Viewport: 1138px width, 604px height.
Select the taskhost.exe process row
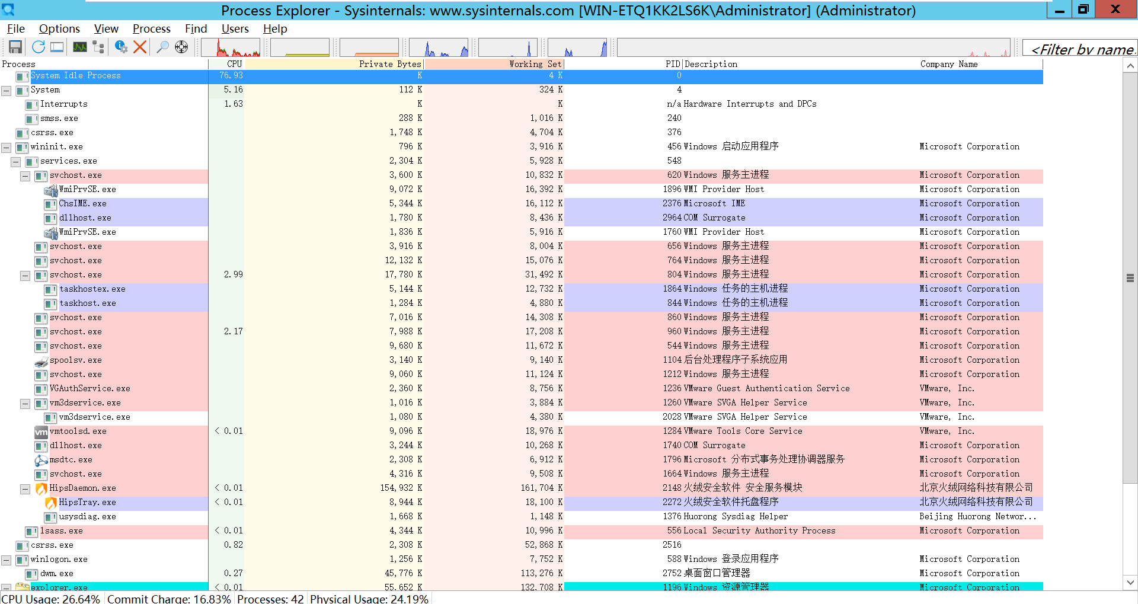(x=522, y=303)
